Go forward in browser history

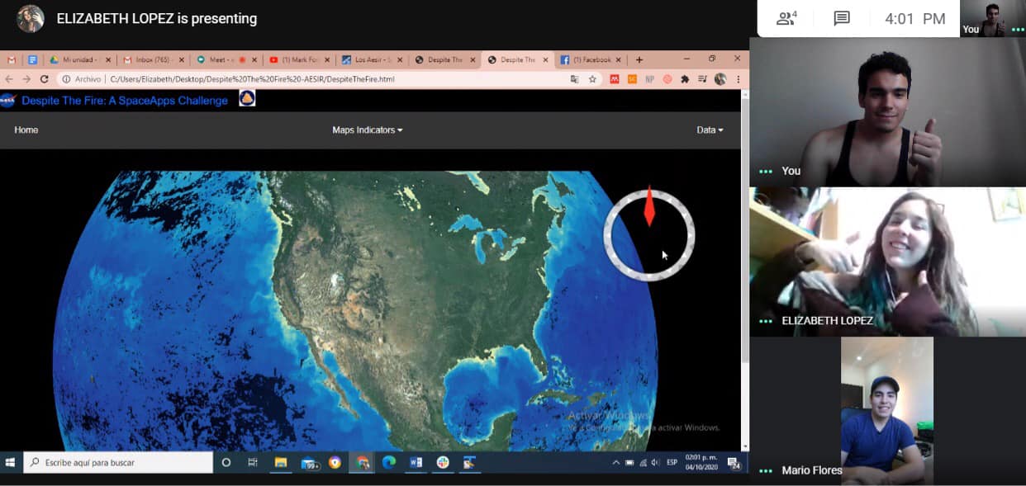[26, 79]
